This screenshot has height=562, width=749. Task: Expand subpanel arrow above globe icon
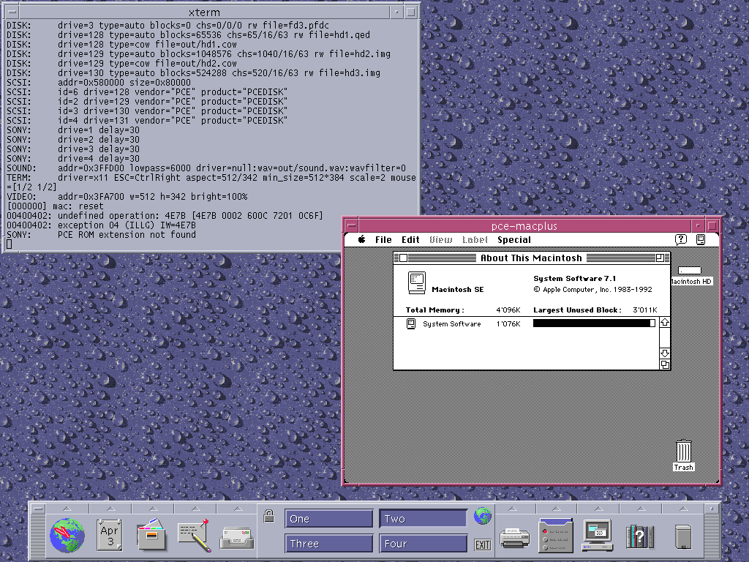click(67, 508)
